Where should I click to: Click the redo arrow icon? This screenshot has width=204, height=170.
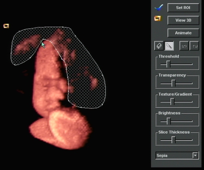[x=194, y=46]
